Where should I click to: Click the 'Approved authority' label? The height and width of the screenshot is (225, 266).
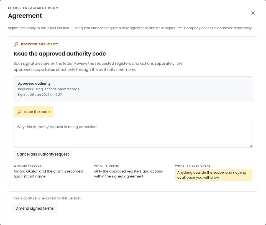34,84
